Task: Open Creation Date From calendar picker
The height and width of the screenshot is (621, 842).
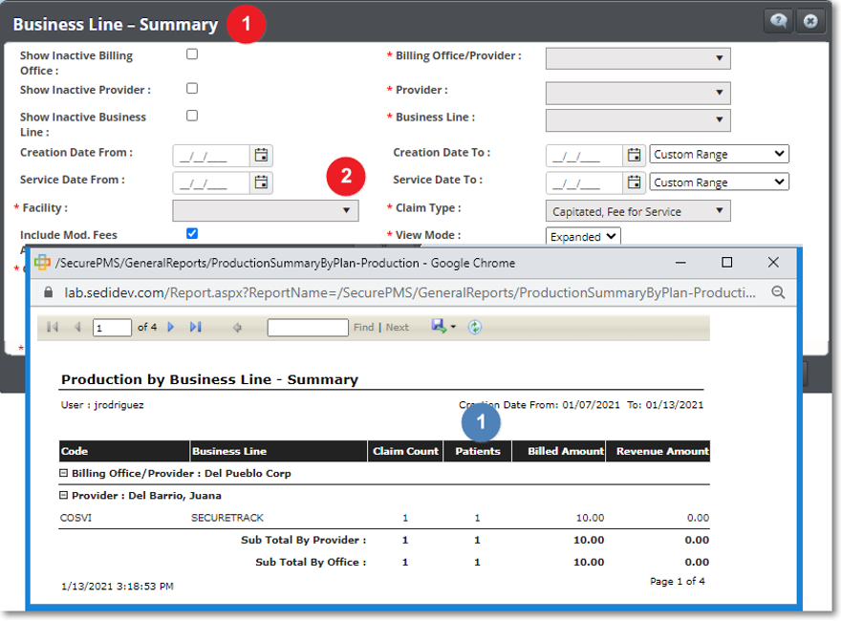Action: click(x=261, y=155)
